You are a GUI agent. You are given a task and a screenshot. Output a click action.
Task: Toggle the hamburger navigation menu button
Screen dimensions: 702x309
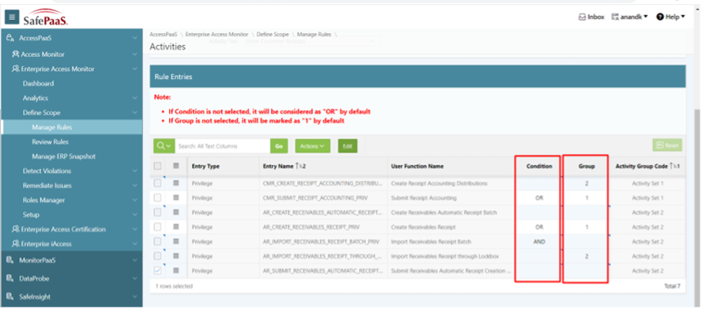(x=12, y=17)
